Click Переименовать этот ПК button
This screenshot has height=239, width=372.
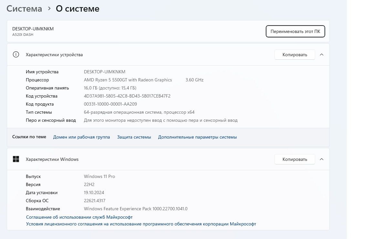295,31
